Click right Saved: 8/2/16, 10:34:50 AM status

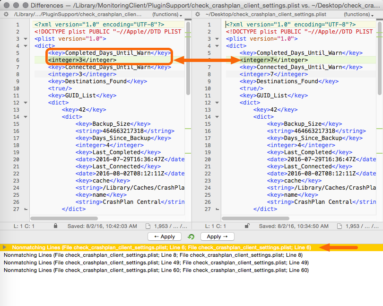(294, 226)
